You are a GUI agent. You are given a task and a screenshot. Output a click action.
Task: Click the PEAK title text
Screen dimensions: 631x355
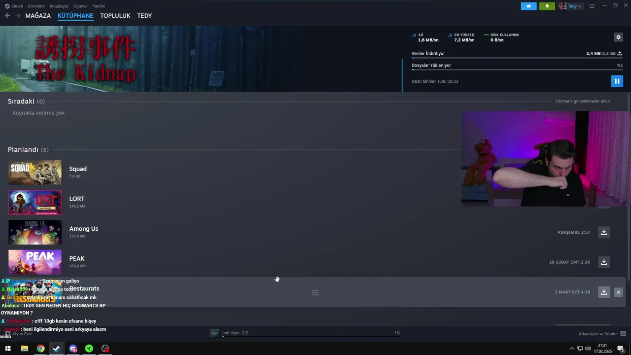(77, 258)
